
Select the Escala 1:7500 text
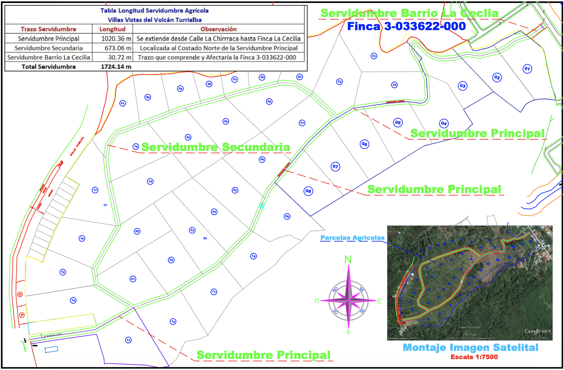coord(474,357)
